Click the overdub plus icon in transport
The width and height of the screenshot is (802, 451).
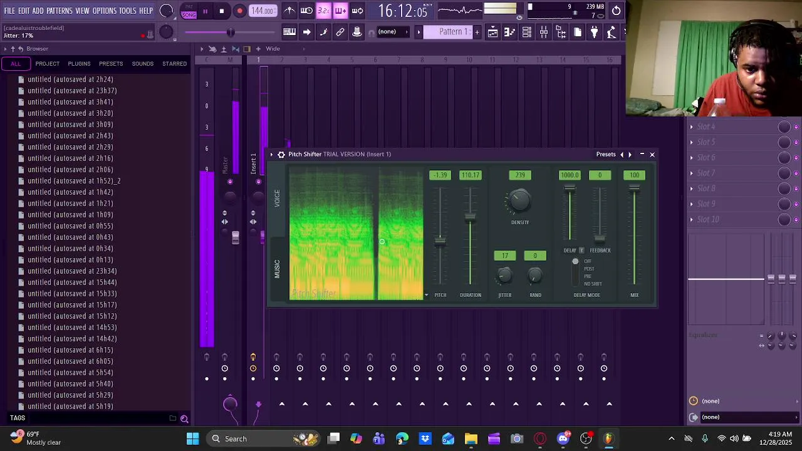(x=340, y=11)
